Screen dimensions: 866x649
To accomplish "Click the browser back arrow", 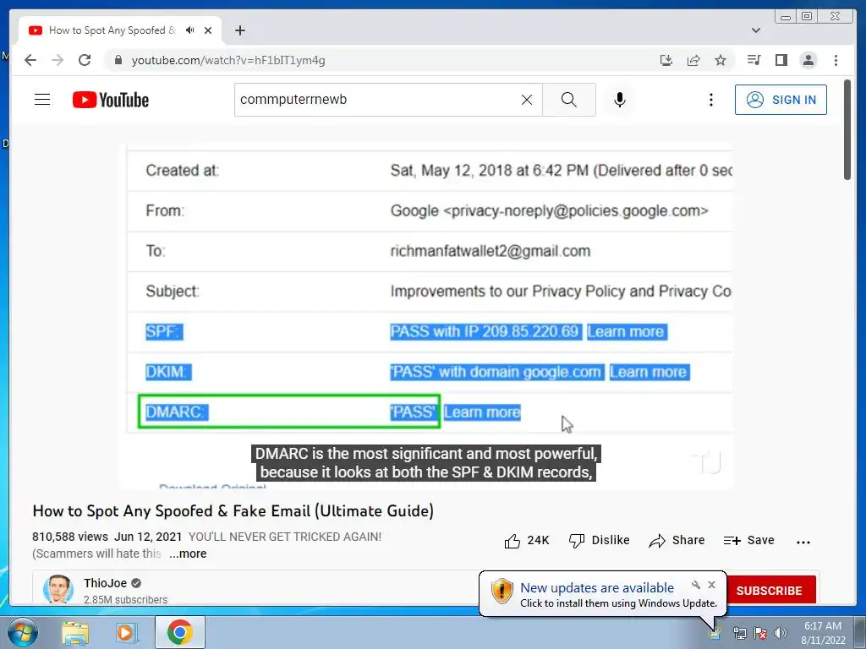I will (x=30, y=60).
